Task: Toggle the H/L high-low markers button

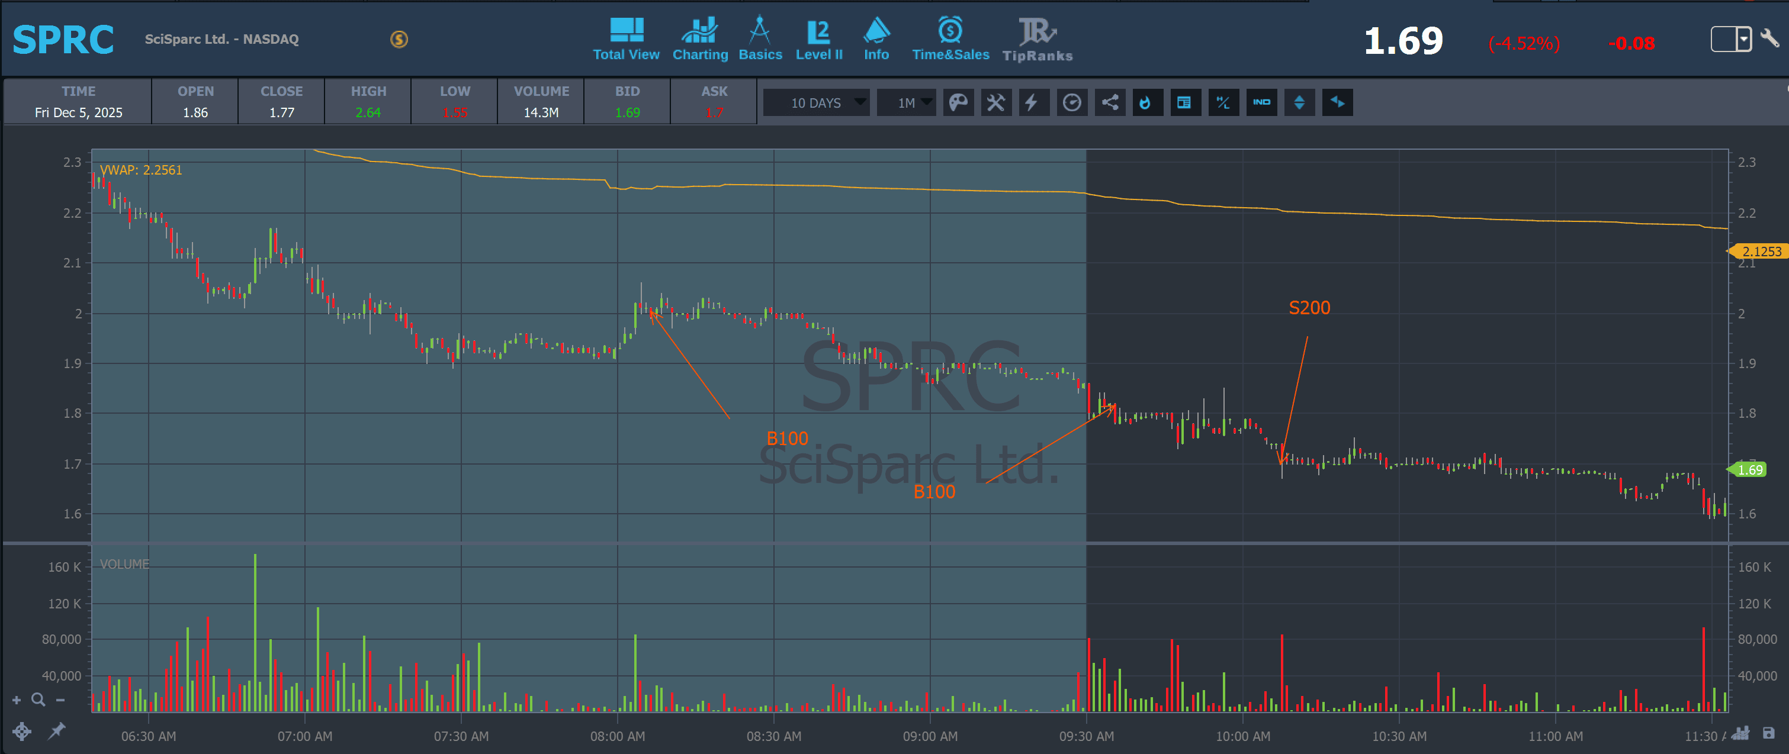Action: click(x=1223, y=103)
